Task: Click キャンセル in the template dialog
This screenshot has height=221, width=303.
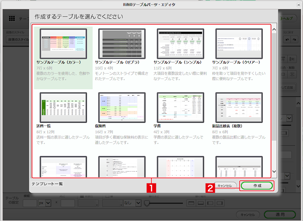Action: (x=225, y=186)
